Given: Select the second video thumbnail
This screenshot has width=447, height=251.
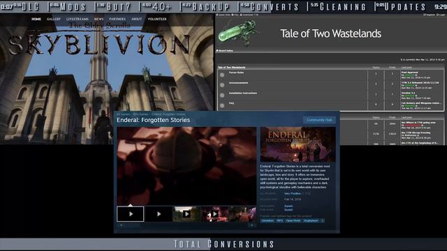Looking at the screenshot, I should coord(159,214).
